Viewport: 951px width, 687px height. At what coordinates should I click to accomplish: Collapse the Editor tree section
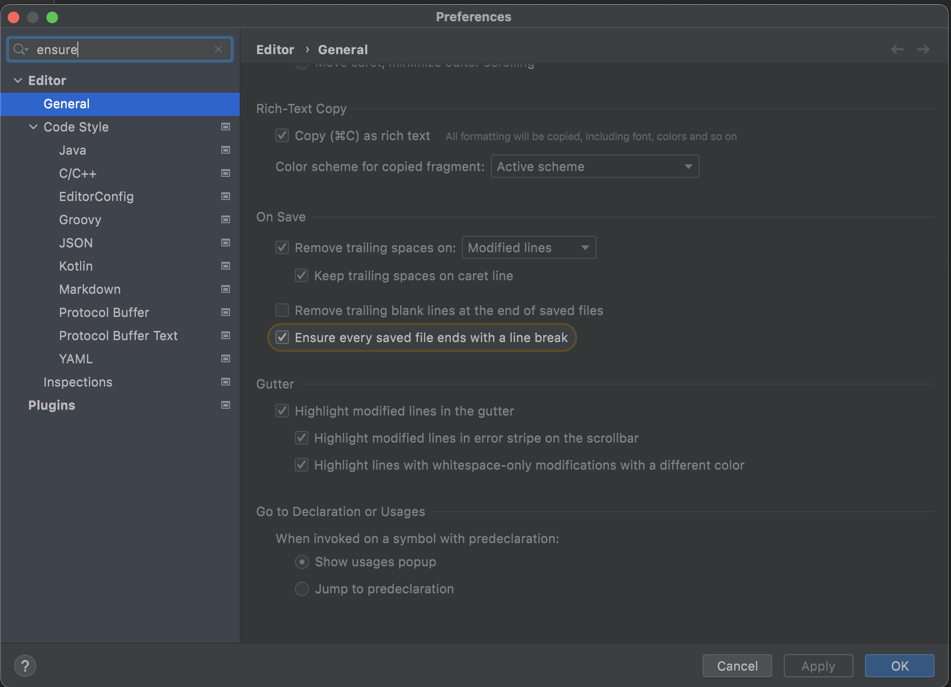[18, 80]
